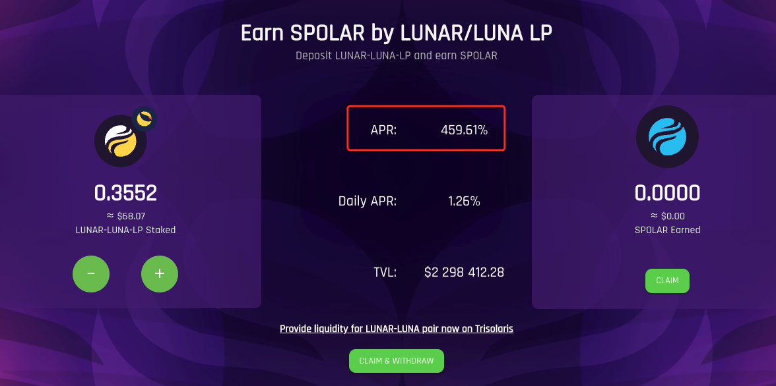Click the 0.0000 SPOLAR earned amount

667,193
